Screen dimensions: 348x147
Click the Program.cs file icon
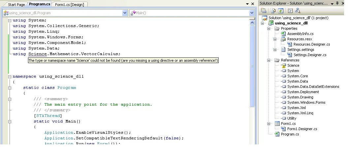pos(277,134)
